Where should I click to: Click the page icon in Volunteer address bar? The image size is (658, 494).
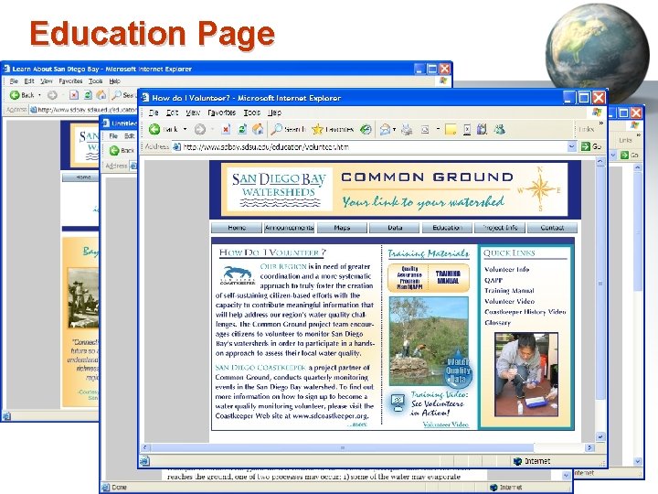[x=177, y=146]
